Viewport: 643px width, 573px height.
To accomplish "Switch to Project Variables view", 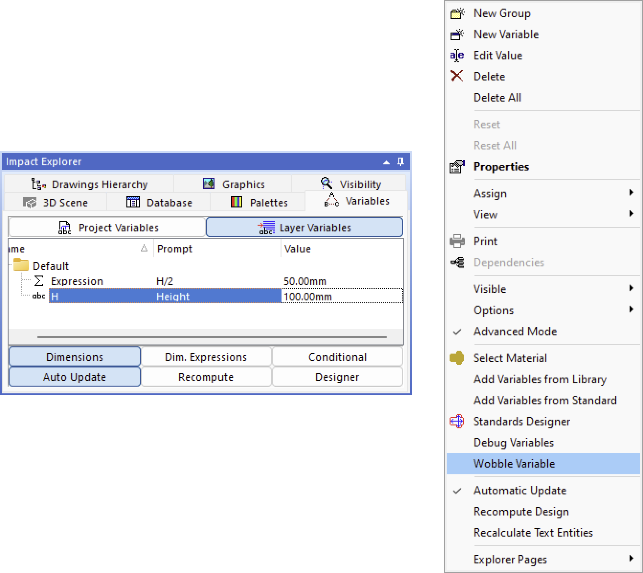I will (x=107, y=228).
